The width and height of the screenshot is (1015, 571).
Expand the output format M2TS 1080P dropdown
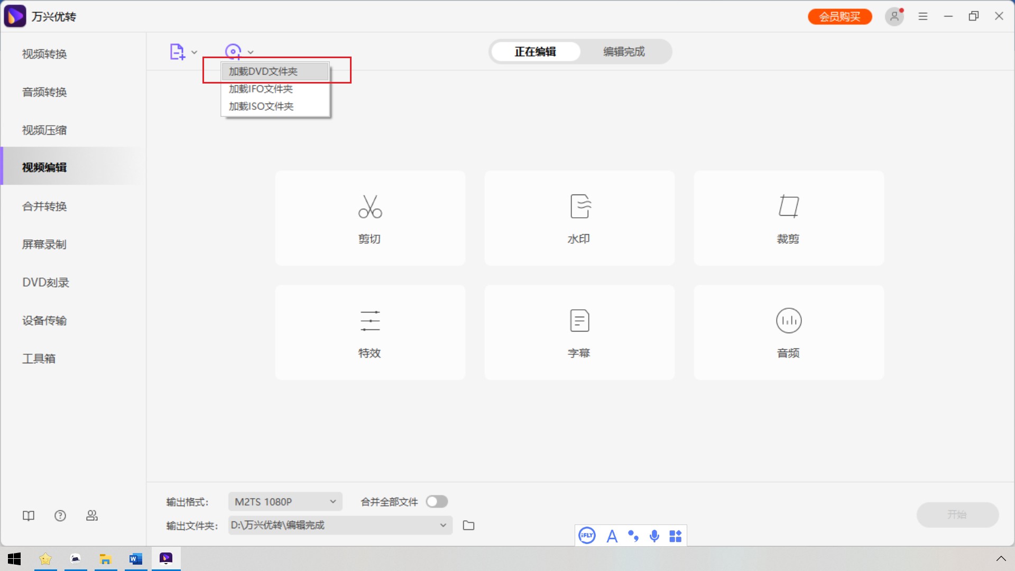284,501
